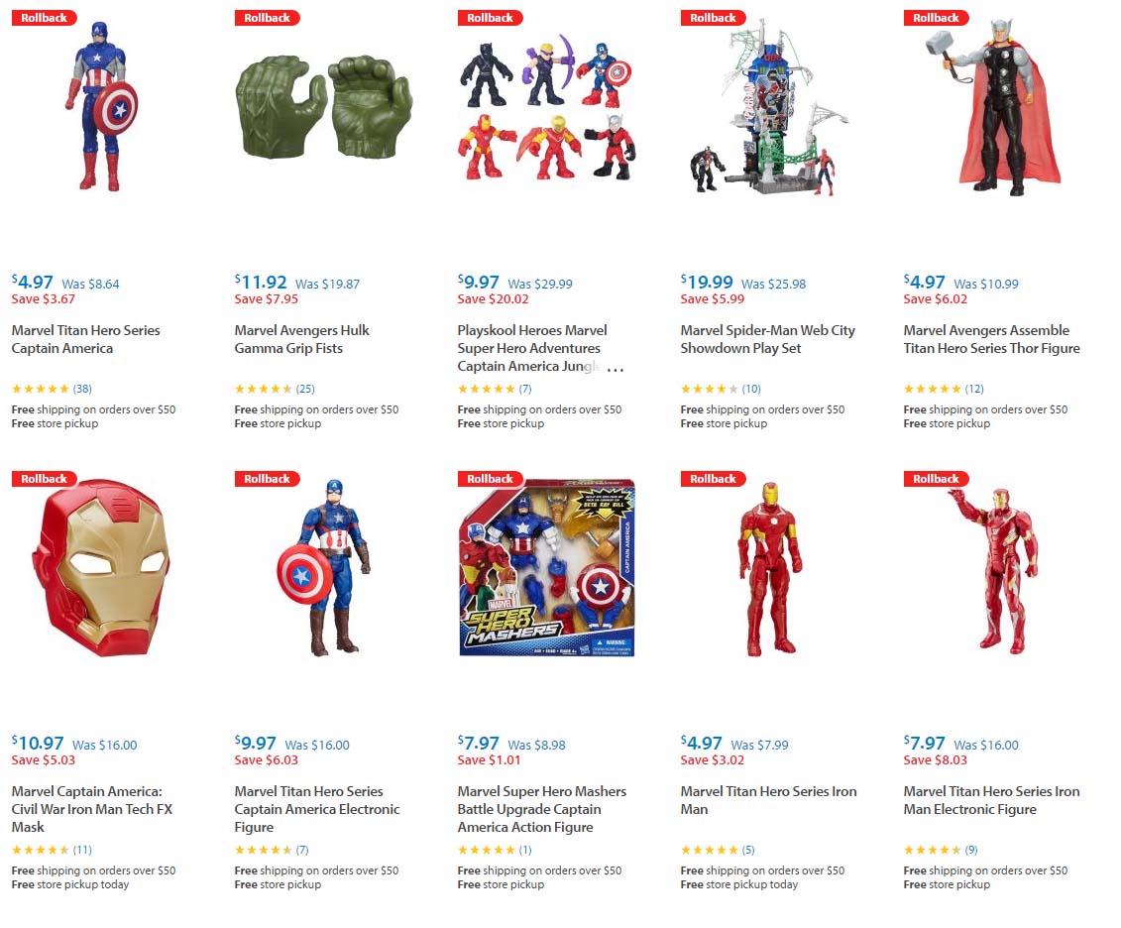Click the star rating on Playskool Heroes set
The height and width of the screenshot is (928, 1121).
pyautogui.click(x=485, y=389)
